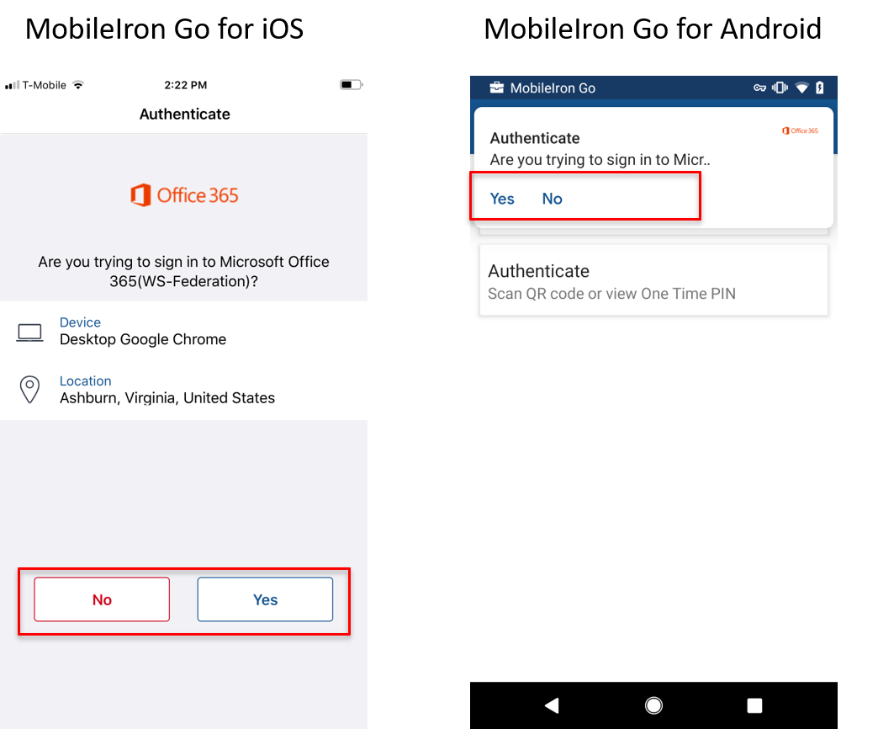
Task: Click the iOS "2:22 PM" clock
Action: (x=185, y=85)
